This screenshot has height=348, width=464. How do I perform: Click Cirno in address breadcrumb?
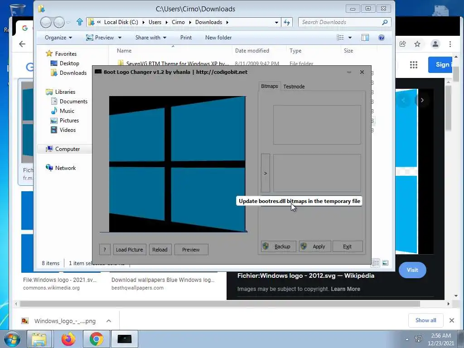178,22
